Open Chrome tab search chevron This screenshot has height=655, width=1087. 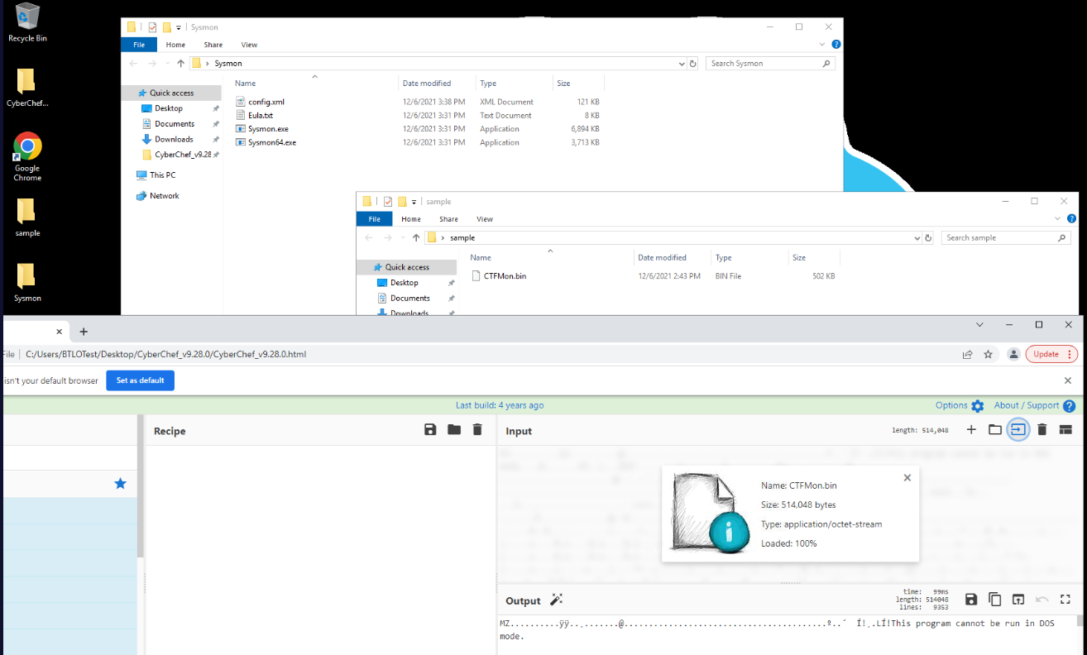click(x=979, y=325)
